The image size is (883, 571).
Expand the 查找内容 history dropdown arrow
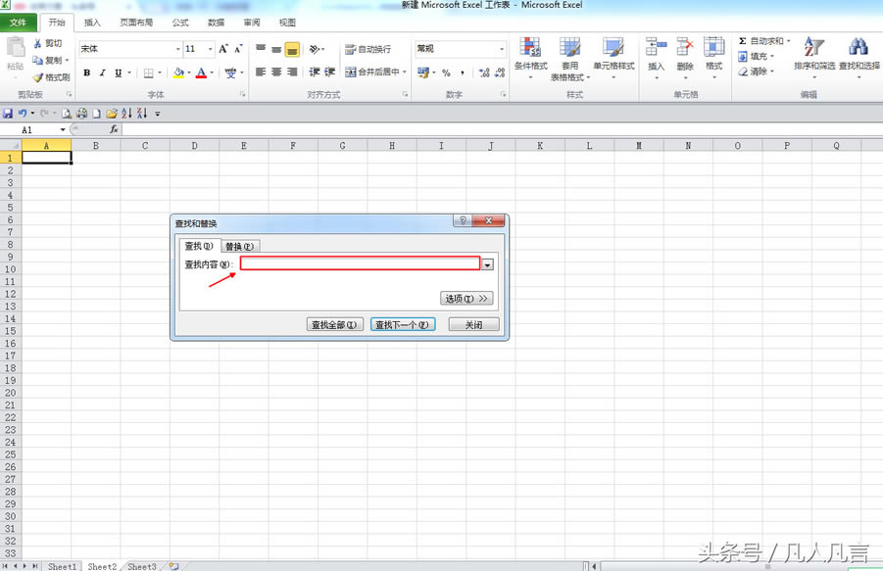tap(487, 264)
